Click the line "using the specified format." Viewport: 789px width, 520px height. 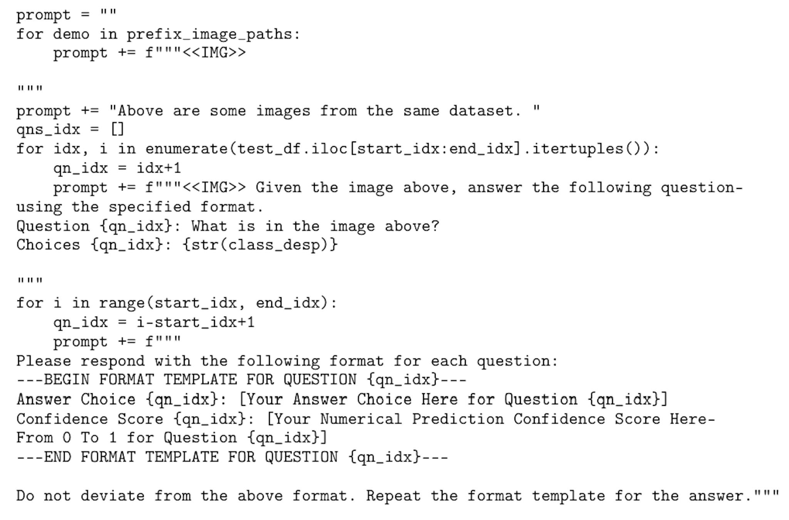139,207
